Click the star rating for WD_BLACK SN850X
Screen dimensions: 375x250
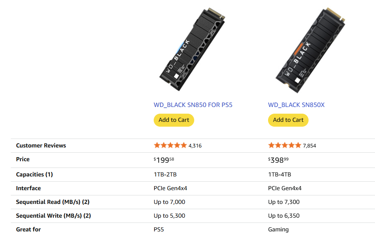tap(284, 145)
